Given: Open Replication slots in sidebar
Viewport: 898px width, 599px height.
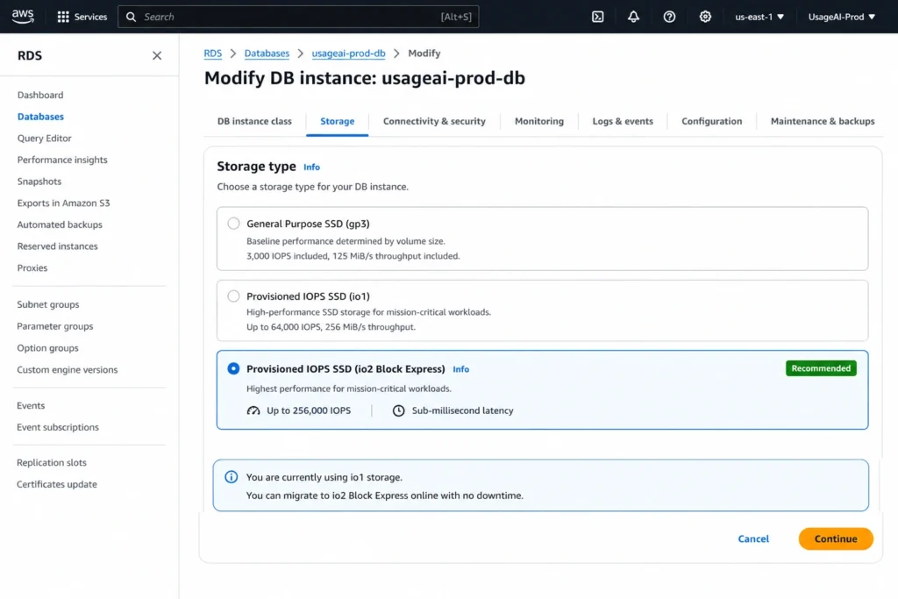Looking at the screenshot, I should pyautogui.click(x=52, y=463).
